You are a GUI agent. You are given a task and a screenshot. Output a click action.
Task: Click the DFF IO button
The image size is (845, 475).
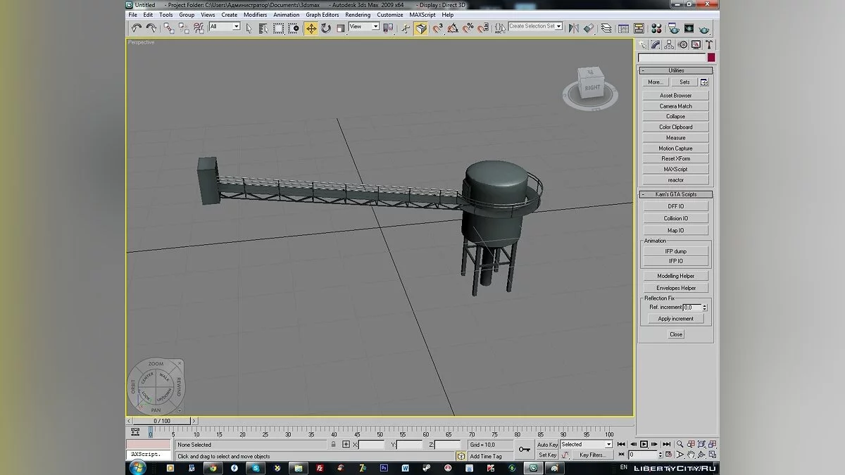click(675, 206)
